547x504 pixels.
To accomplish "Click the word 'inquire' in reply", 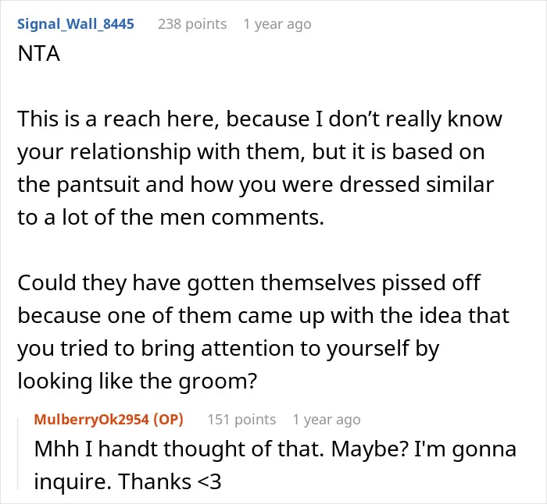I will click(71, 481).
